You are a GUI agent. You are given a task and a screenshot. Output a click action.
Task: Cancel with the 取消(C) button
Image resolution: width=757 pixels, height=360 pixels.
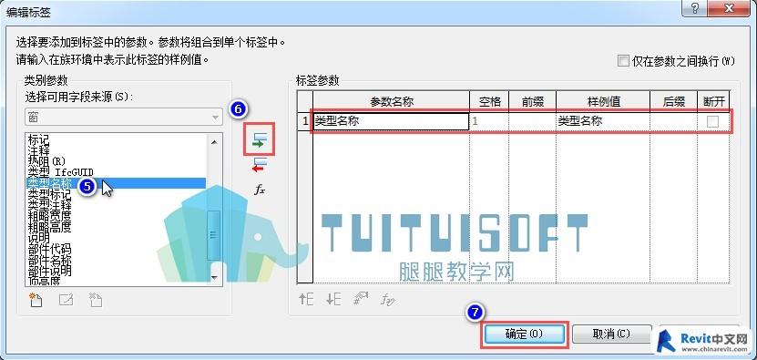[610, 334]
